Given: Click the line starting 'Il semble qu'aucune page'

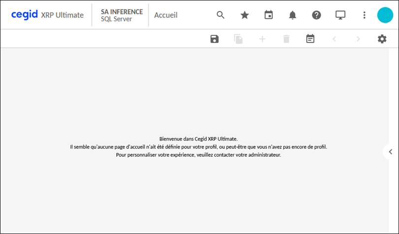Looking at the screenshot, I should (x=199, y=147).
